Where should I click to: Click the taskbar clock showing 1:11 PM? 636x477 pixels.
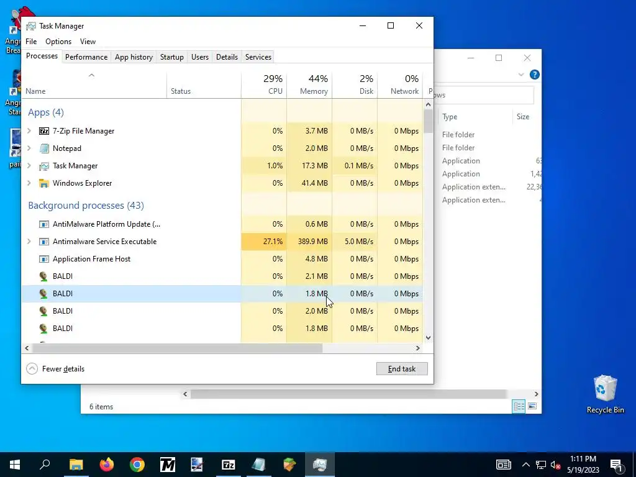tap(583, 465)
